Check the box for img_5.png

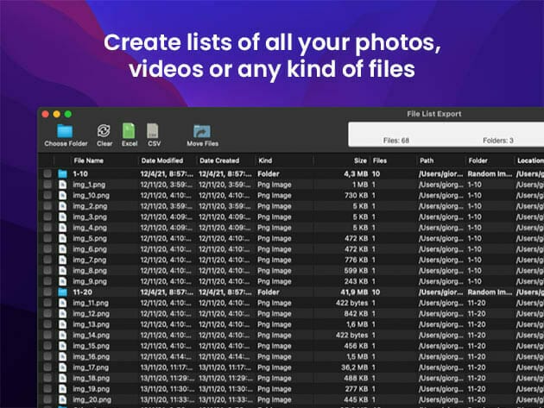[48, 238]
